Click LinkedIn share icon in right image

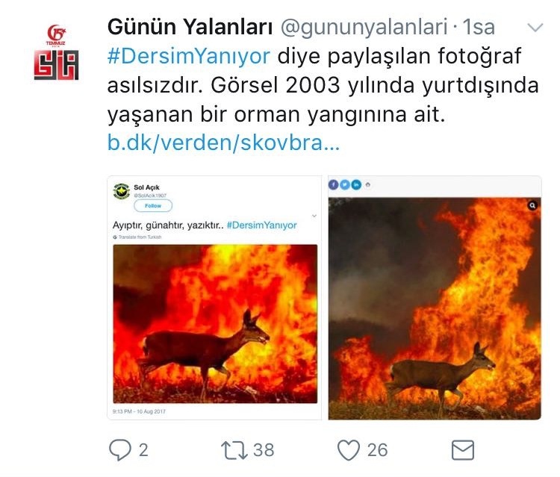tap(356, 184)
